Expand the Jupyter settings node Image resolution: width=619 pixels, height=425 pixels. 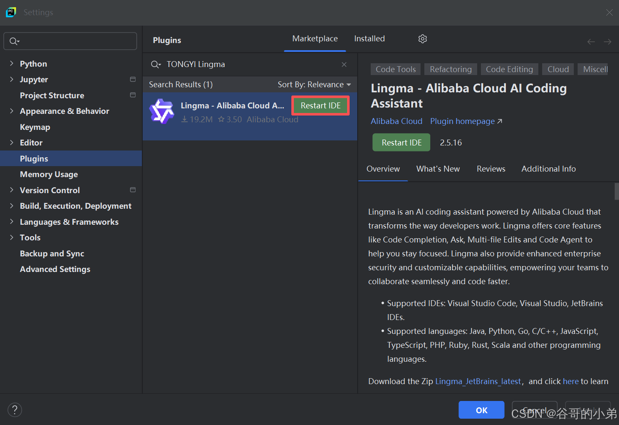[x=11, y=79]
